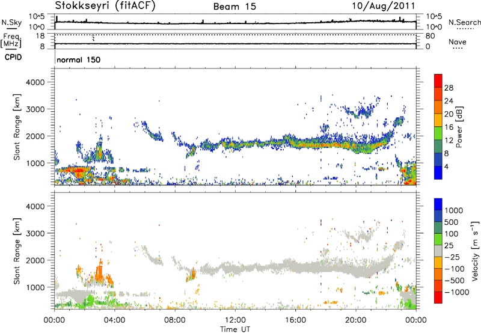Click the 'Beam 15' label
The width and height of the screenshot is (481, 333).
234,7
